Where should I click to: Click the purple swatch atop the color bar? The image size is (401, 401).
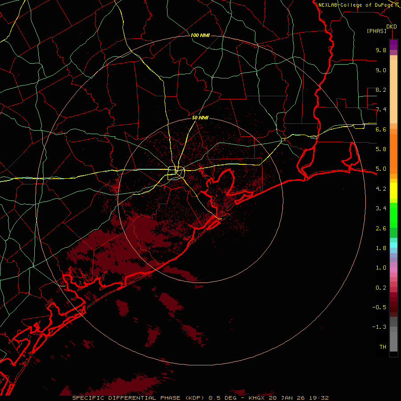393,45
